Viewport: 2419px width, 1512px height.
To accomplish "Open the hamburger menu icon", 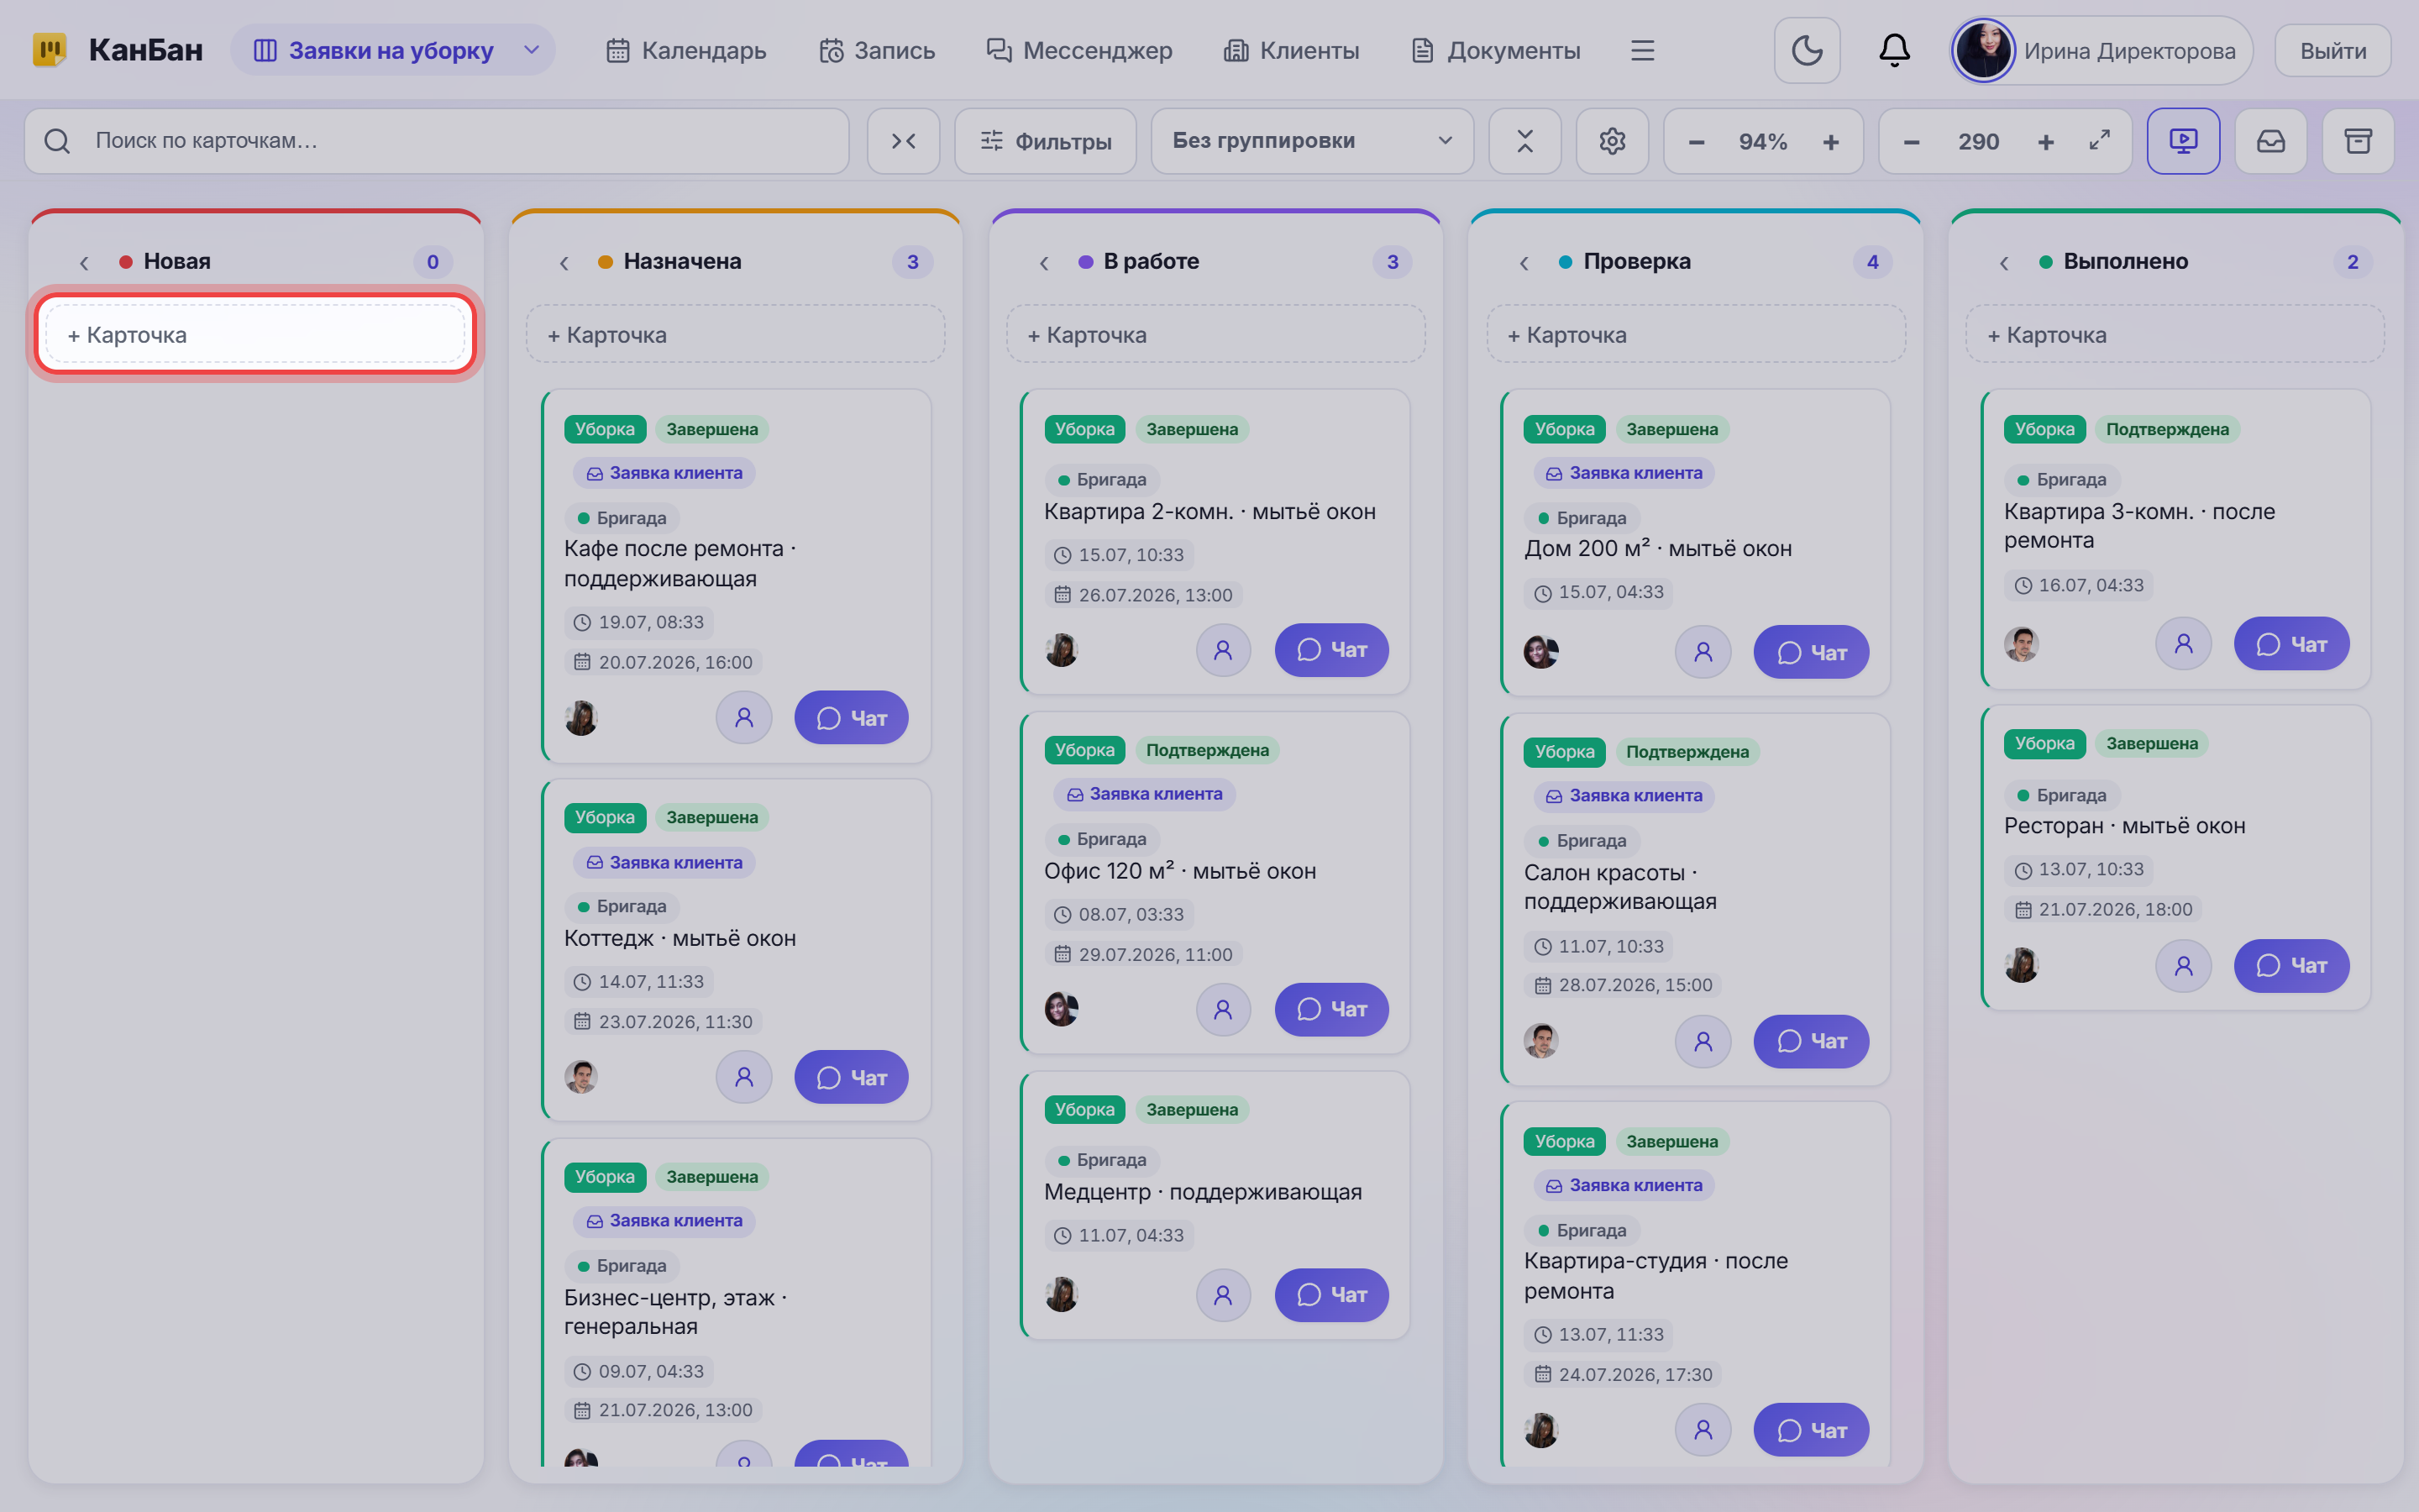I will pos(1642,50).
